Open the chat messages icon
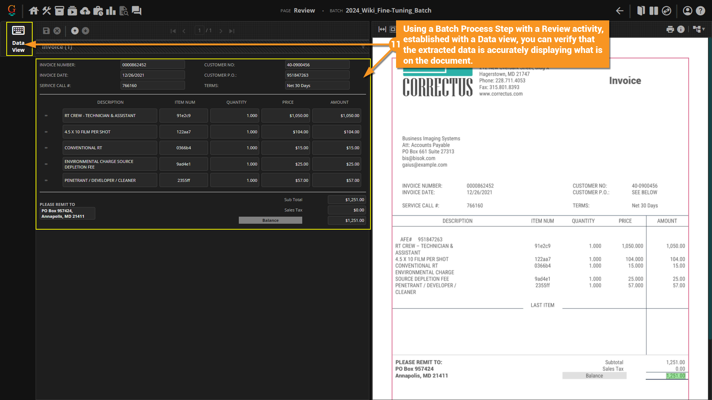Viewport: 712px width, 400px height. click(136, 11)
